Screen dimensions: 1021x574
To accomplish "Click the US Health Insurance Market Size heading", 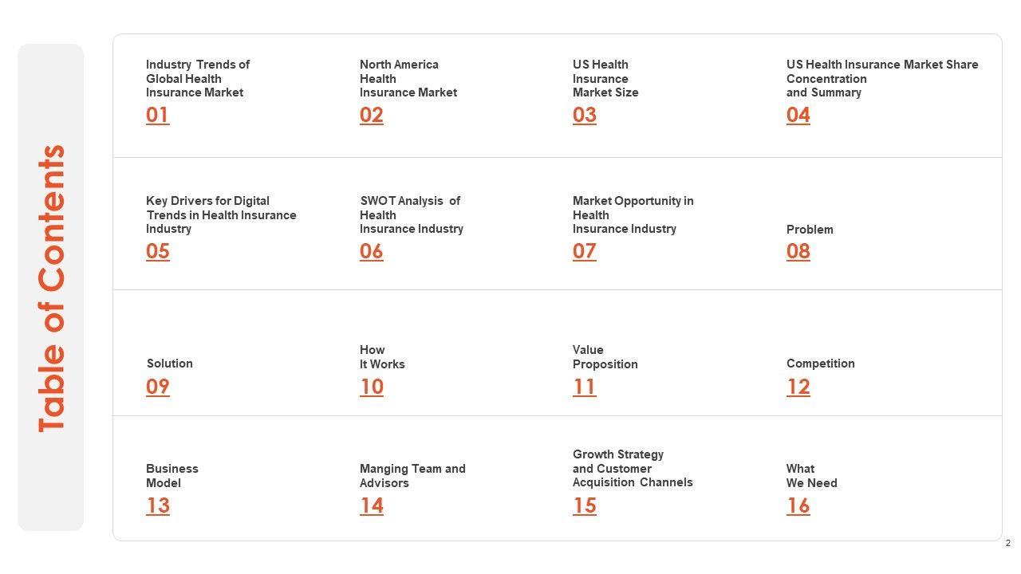I will (605, 78).
